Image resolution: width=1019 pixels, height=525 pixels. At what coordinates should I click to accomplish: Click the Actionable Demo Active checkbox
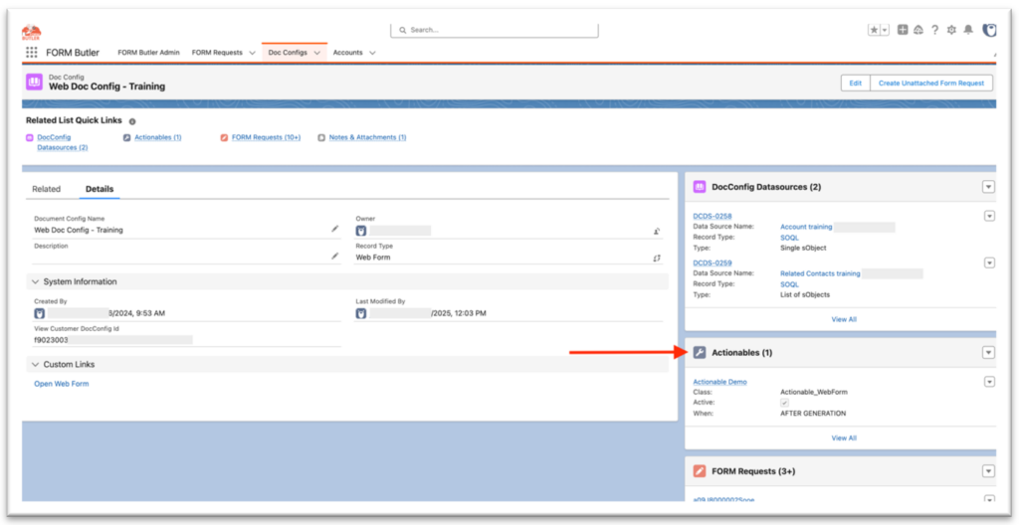pyautogui.click(x=784, y=403)
